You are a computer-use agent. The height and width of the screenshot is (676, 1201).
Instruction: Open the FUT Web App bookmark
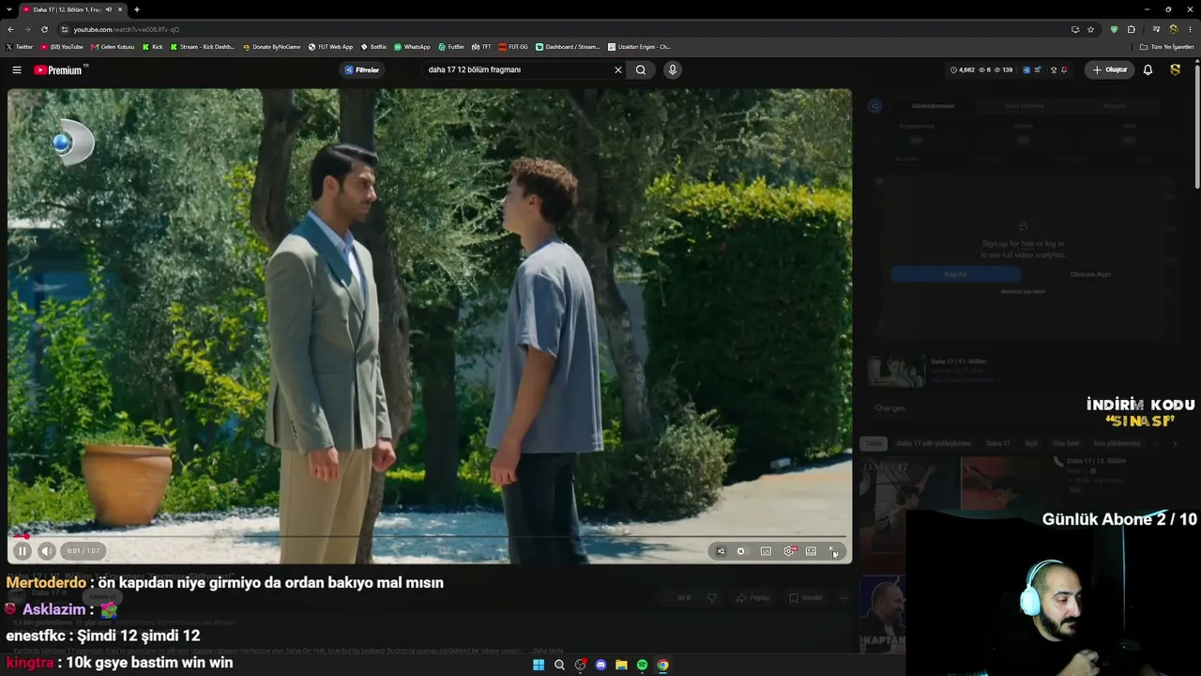[x=331, y=47]
